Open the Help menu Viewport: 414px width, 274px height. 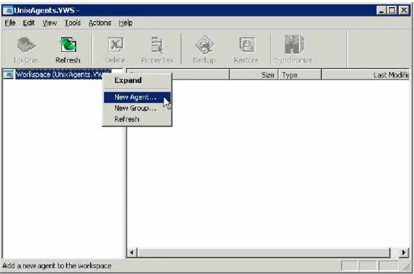tap(125, 23)
